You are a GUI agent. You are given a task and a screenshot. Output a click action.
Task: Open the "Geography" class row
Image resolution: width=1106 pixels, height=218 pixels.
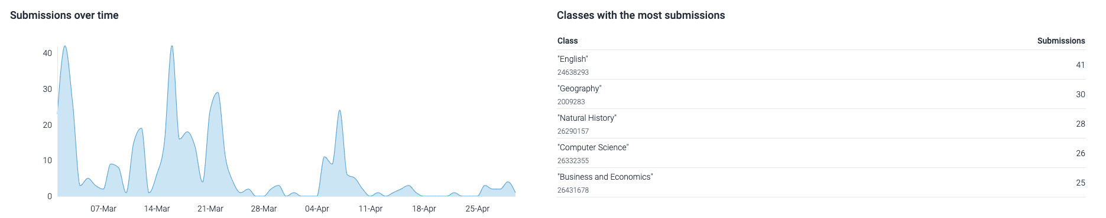click(821, 94)
